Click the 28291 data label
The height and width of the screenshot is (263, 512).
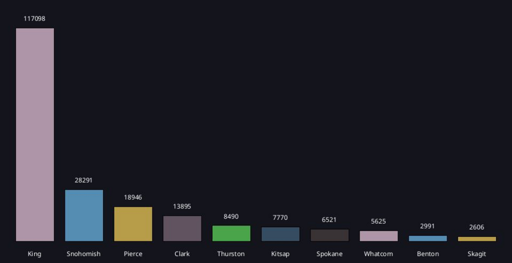click(84, 180)
